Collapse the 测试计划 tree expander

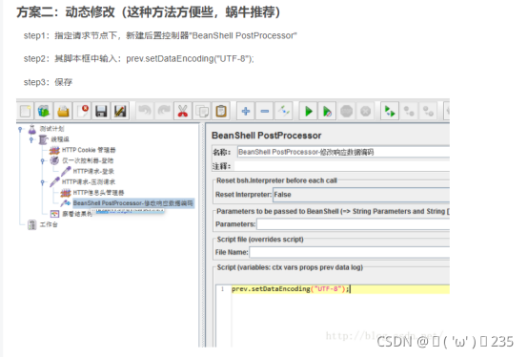(20, 129)
